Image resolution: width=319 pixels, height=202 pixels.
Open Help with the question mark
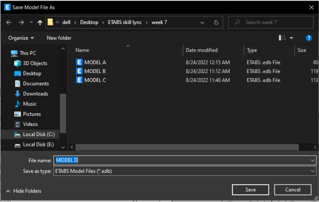pos(309,38)
